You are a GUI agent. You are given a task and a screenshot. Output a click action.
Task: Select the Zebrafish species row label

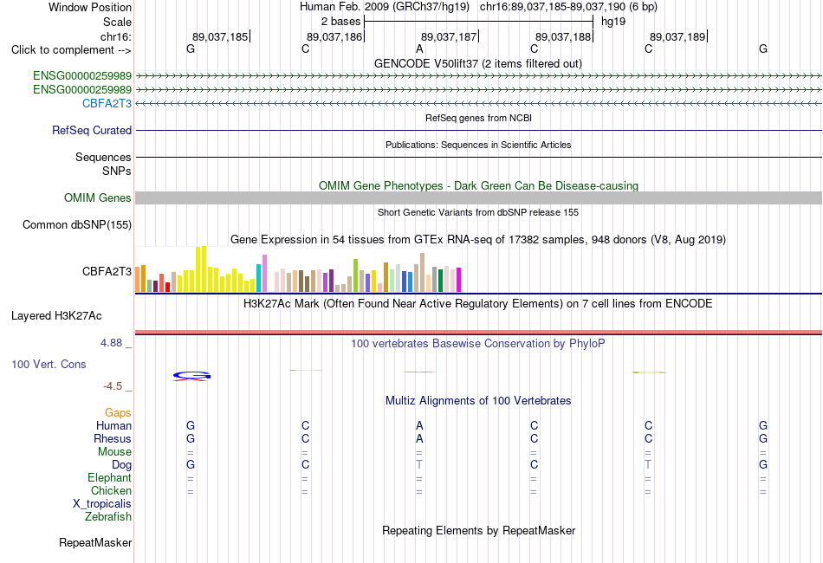tap(108, 516)
